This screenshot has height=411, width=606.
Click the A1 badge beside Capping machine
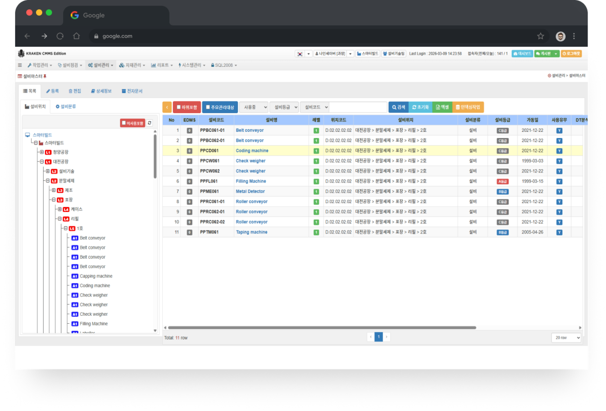pos(75,276)
